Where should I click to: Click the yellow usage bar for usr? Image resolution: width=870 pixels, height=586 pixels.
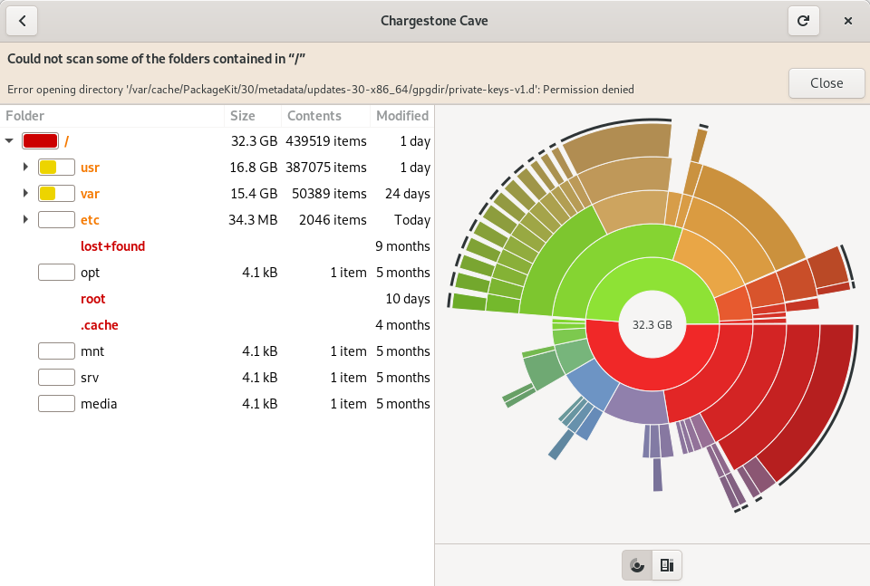[56, 167]
